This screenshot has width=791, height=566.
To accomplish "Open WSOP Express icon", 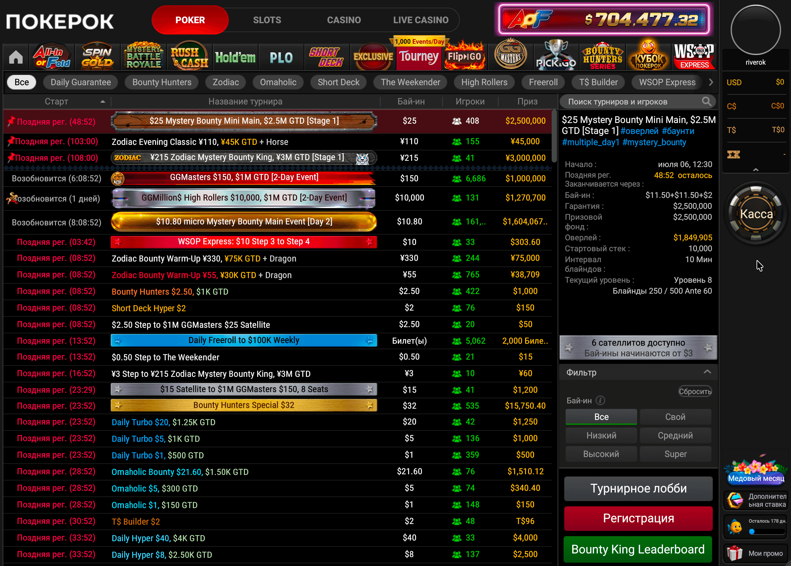I will coord(694,56).
